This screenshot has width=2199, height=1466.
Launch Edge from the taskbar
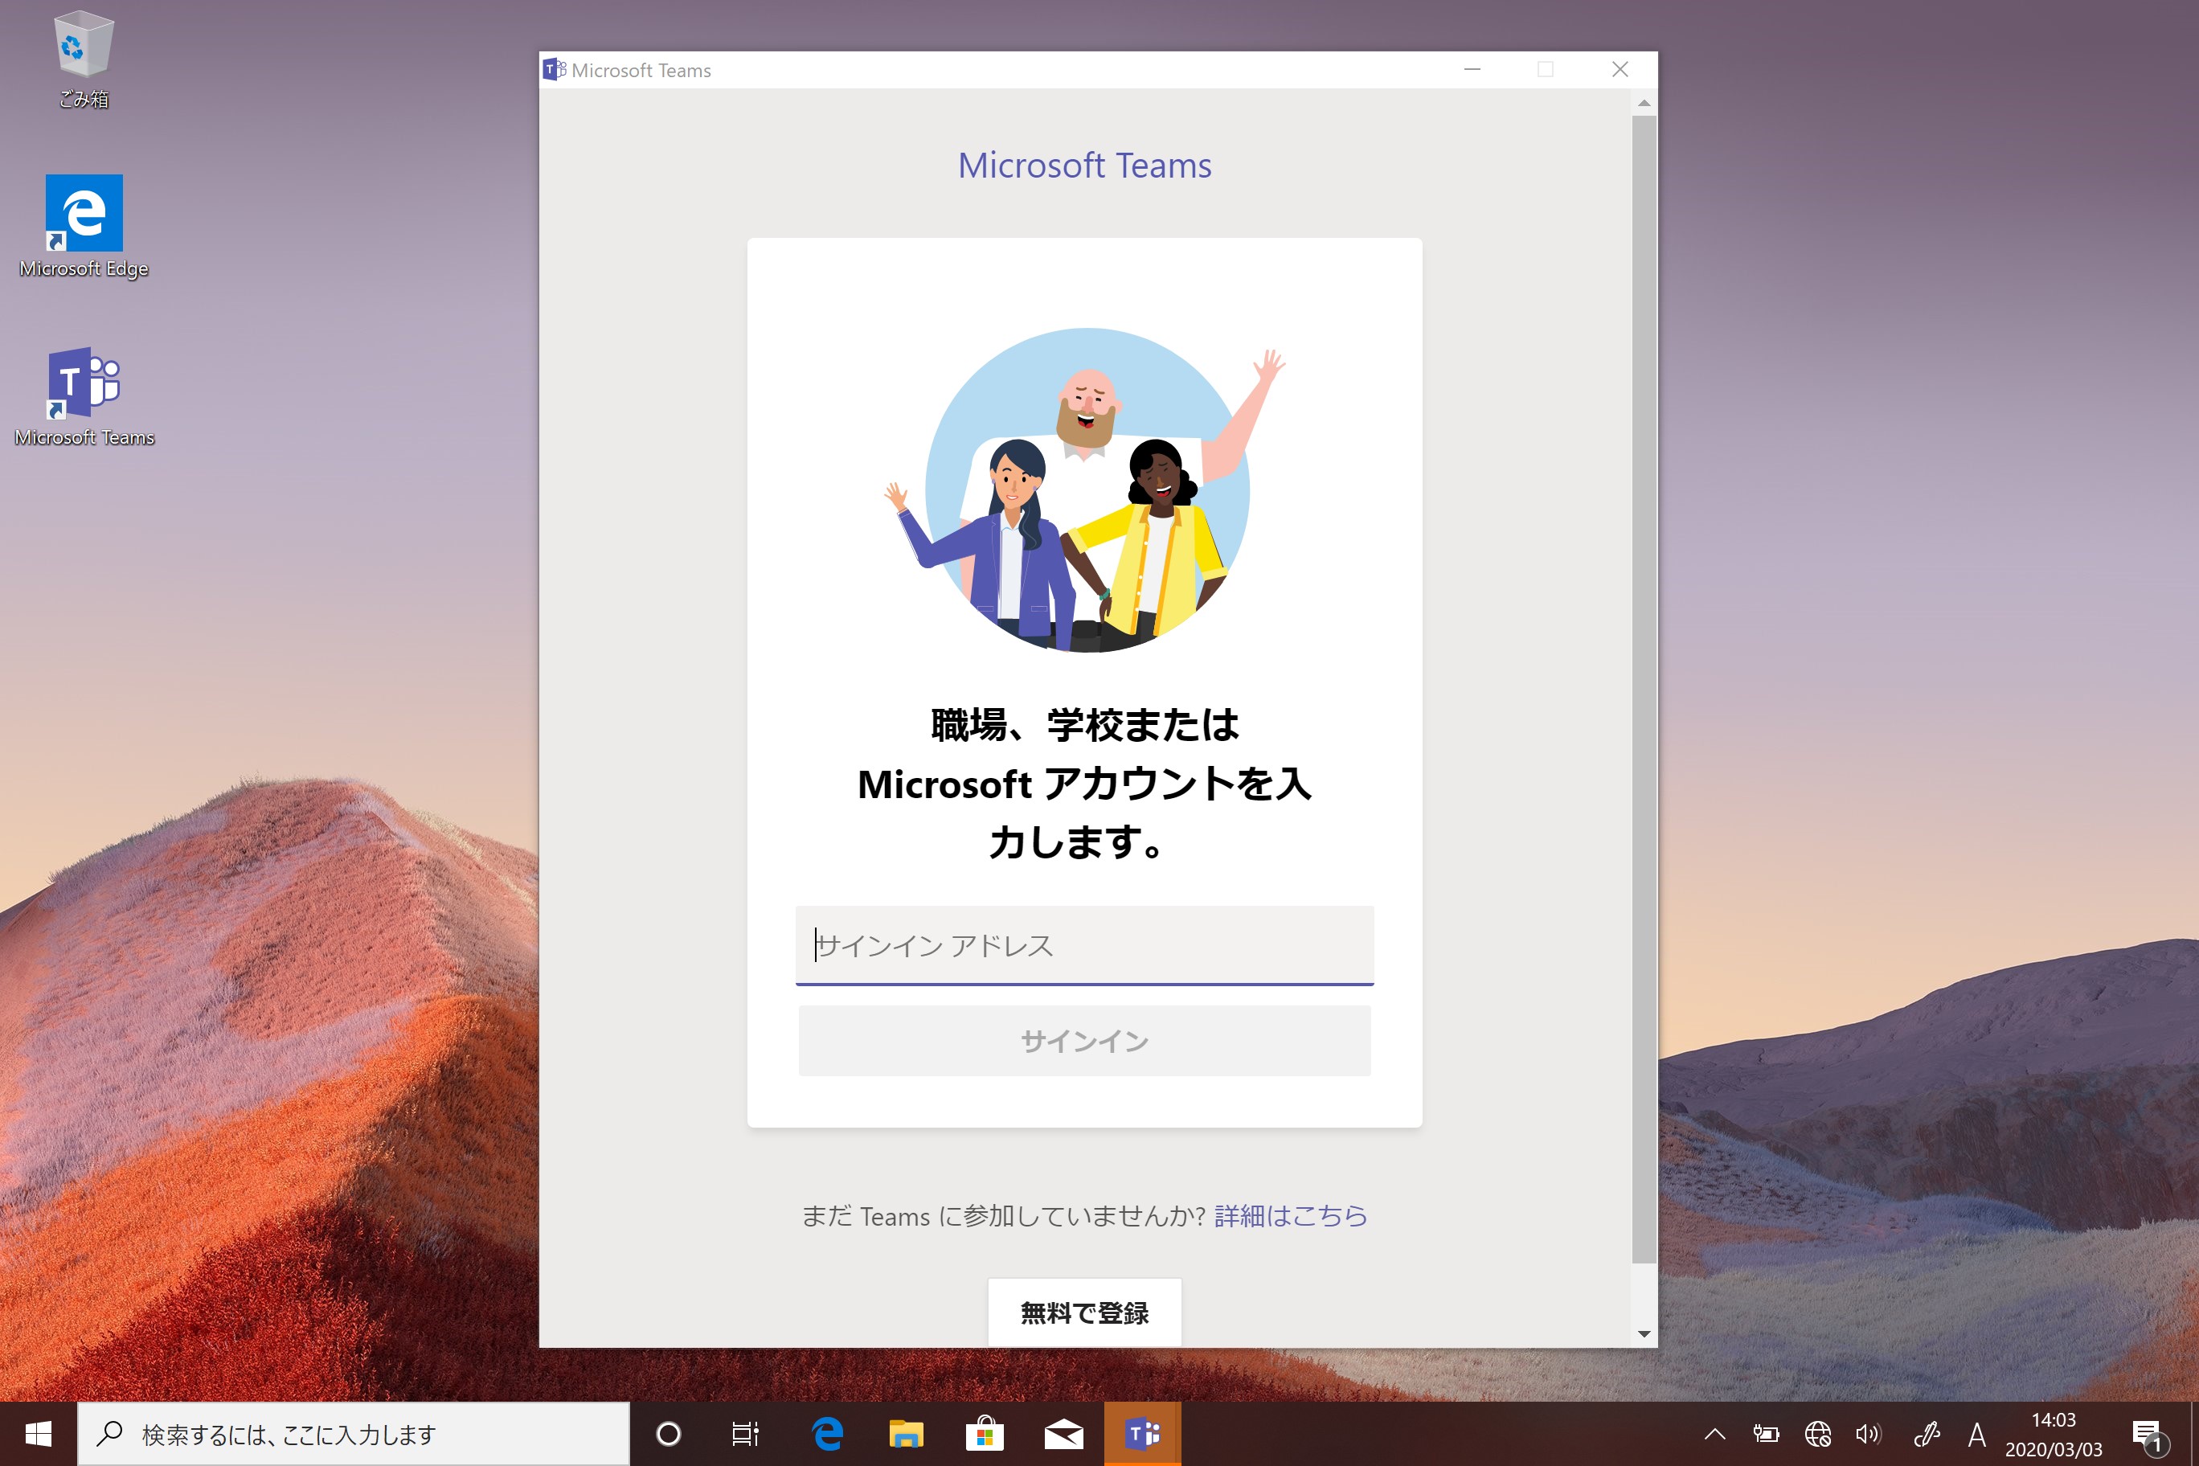tap(827, 1433)
